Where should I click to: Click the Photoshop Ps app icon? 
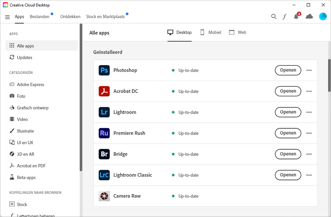(104, 70)
